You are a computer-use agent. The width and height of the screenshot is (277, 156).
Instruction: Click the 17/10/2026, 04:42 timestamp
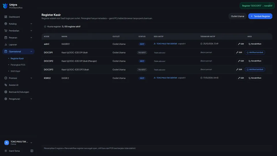pyautogui.click(x=211, y=78)
